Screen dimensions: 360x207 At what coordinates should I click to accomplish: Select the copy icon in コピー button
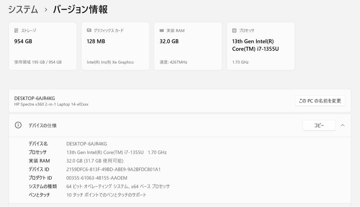[x=319, y=125]
